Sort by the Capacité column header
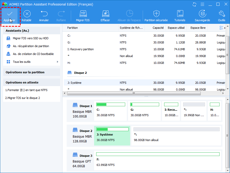 tap(158, 28)
